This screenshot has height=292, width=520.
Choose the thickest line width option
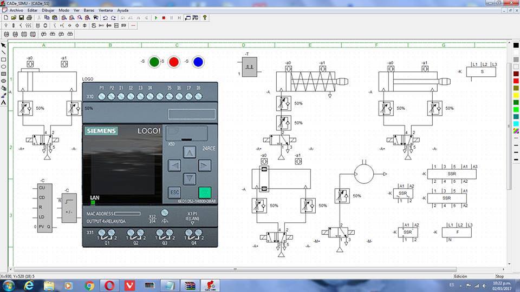516,160
